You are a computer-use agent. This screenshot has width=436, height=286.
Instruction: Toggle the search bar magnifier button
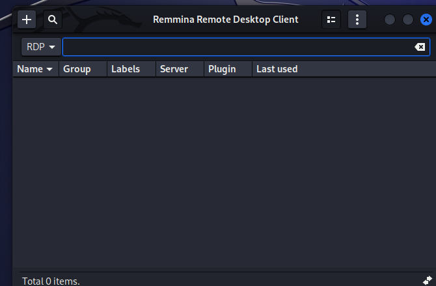coord(53,20)
